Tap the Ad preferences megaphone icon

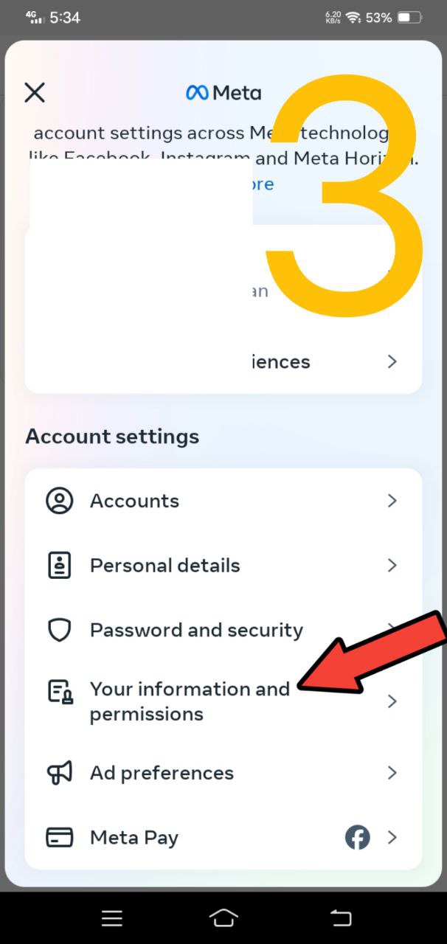pyautogui.click(x=59, y=773)
